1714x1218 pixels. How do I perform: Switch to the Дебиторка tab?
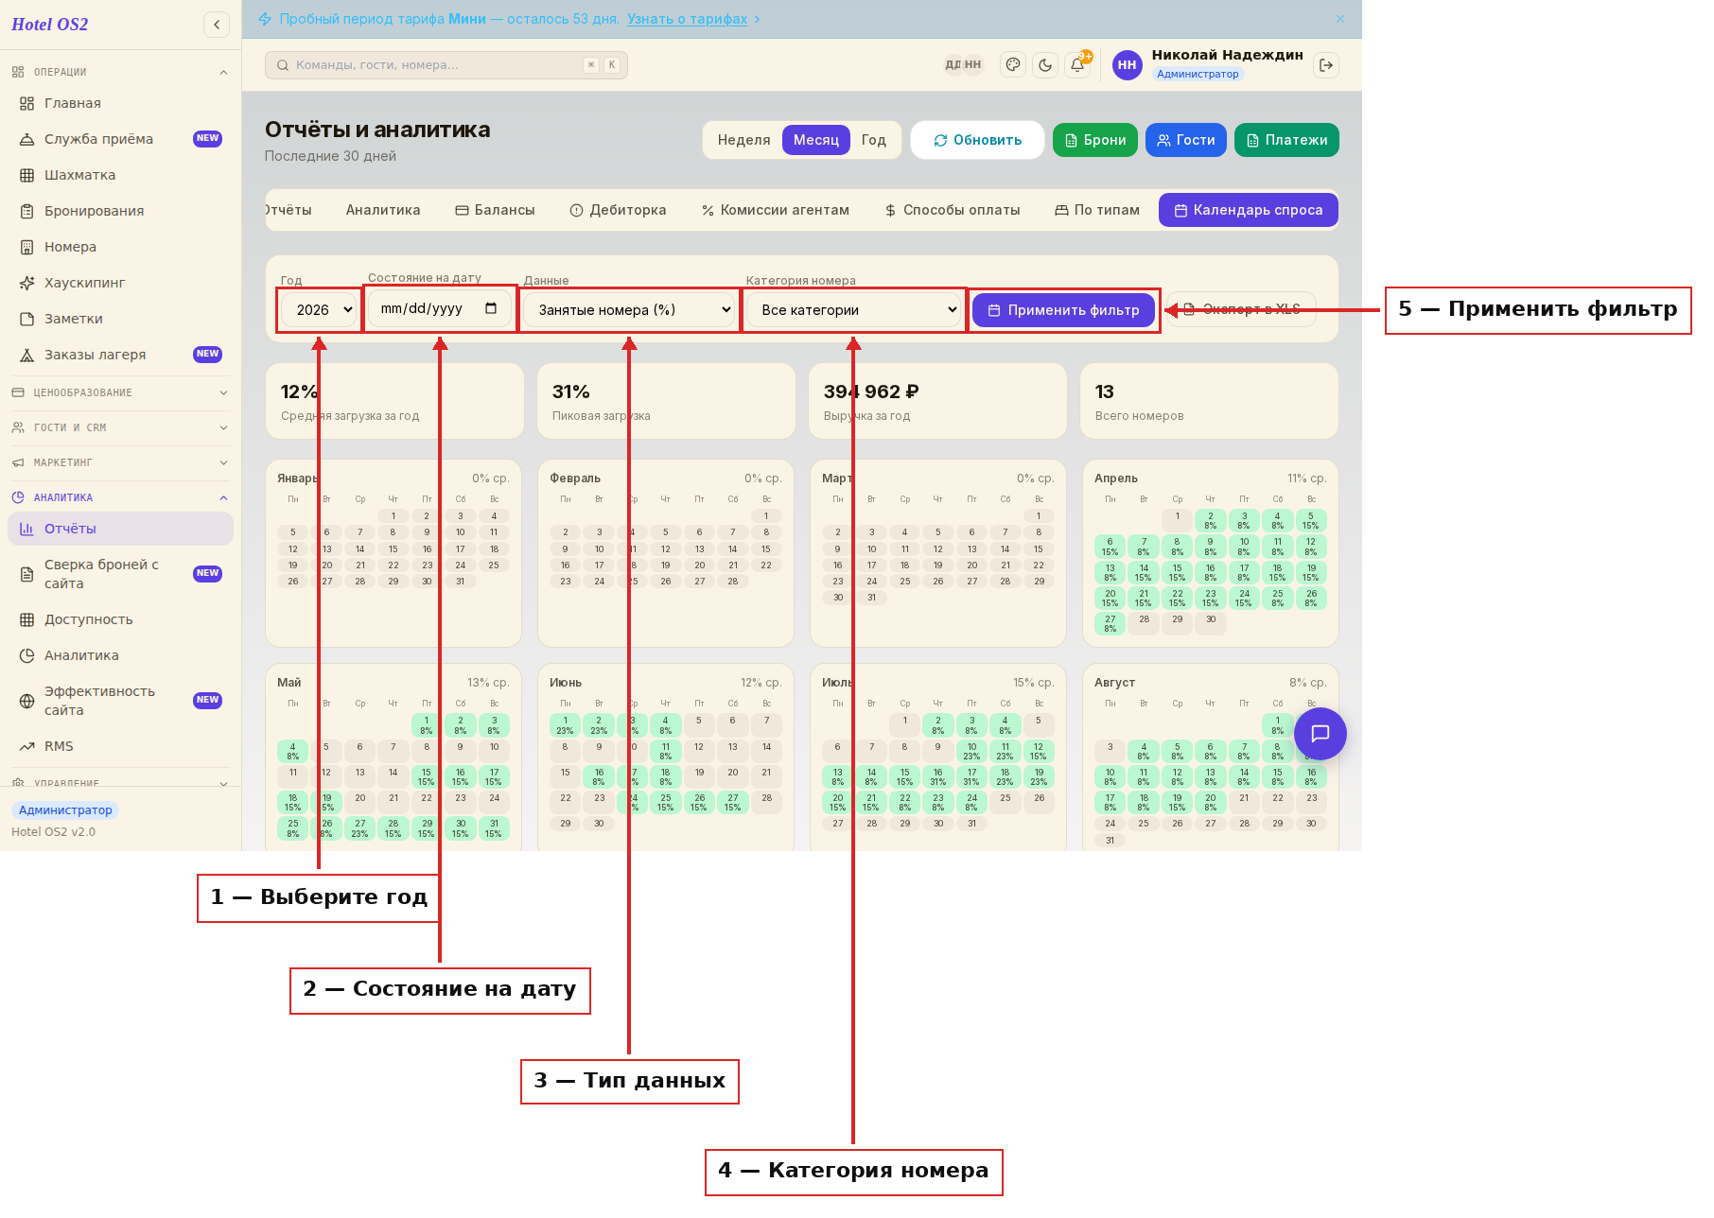pos(618,210)
